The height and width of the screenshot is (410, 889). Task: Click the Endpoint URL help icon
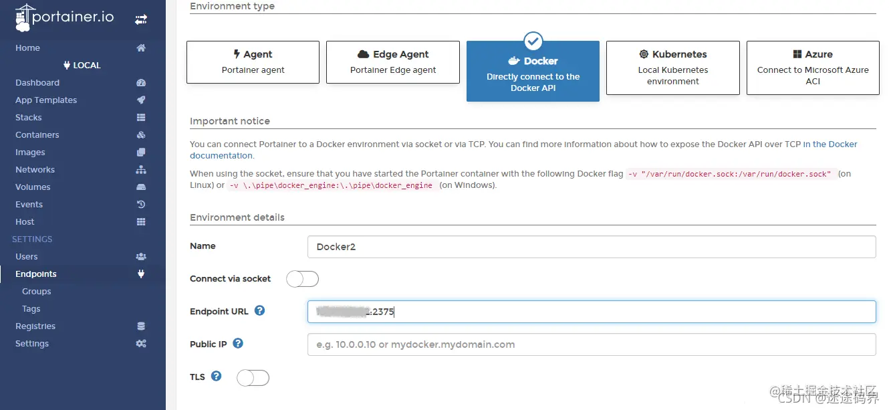(260, 311)
